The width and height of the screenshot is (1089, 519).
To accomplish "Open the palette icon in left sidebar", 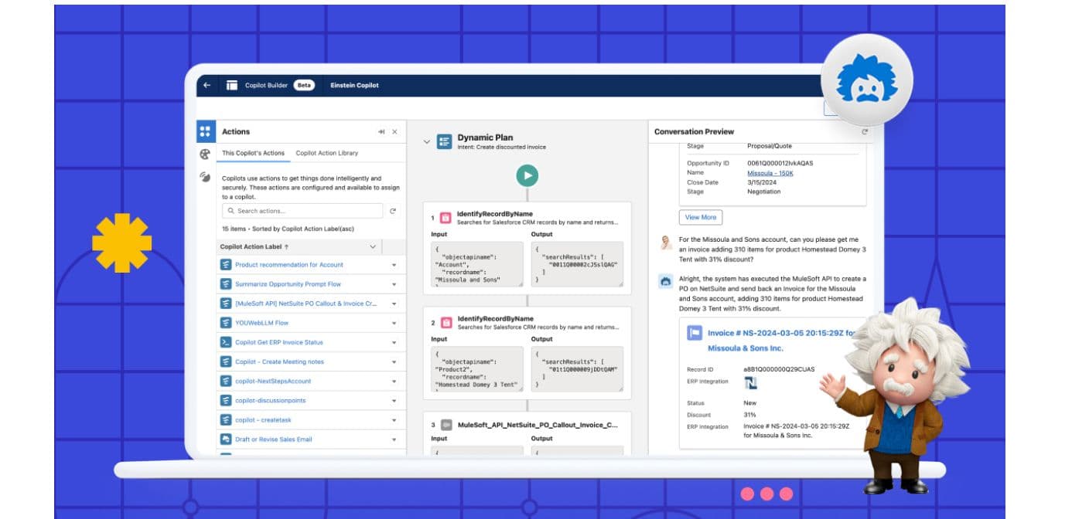I will (205, 154).
